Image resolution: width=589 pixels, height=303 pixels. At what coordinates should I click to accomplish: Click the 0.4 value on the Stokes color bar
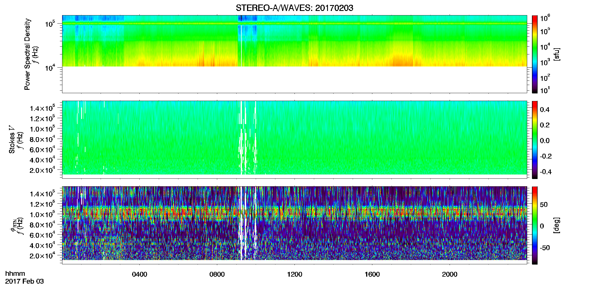point(545,110)
